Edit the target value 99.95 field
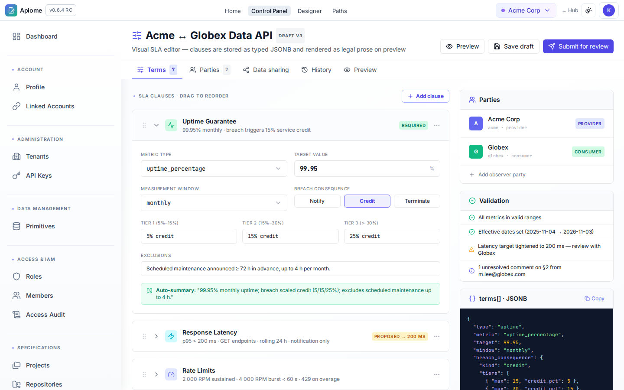This screenshot has height=390, width=624. (x=367, y=169)
